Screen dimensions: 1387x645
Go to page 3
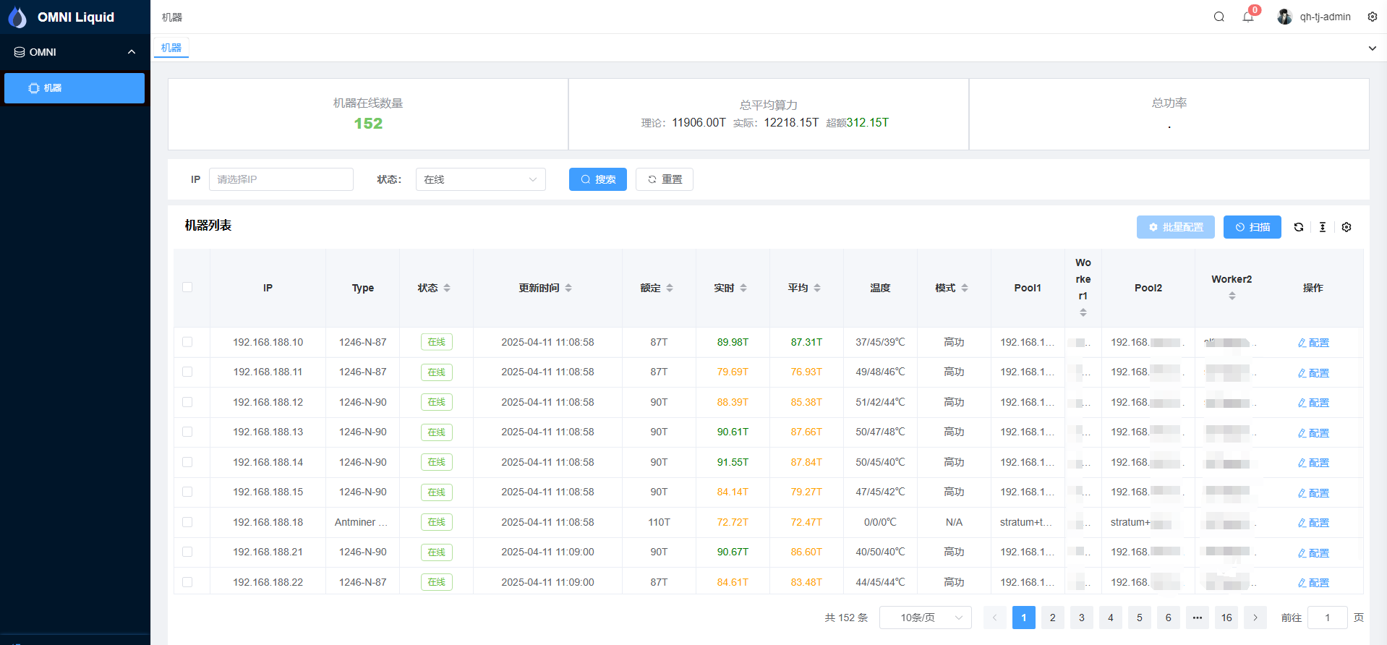(1082, 618)
